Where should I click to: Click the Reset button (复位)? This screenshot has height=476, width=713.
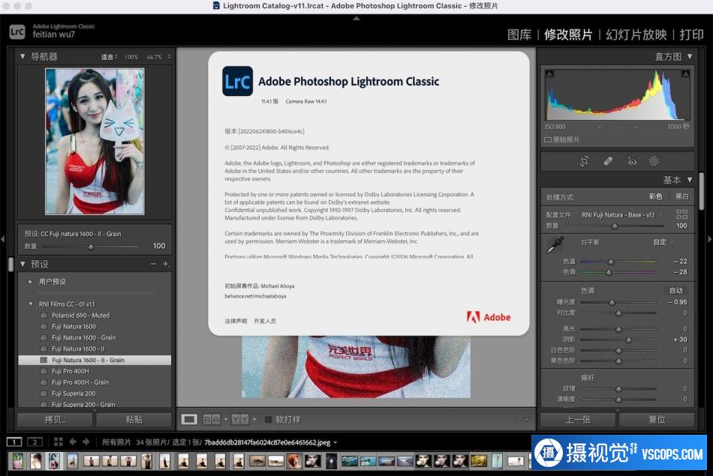click(x=657, y=419)
